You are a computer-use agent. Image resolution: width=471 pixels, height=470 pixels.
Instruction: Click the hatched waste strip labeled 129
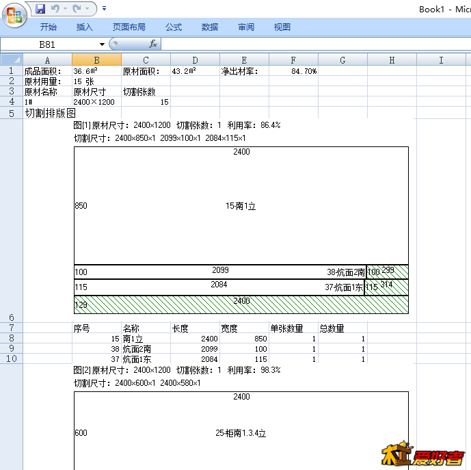click(x=241, y=304)
